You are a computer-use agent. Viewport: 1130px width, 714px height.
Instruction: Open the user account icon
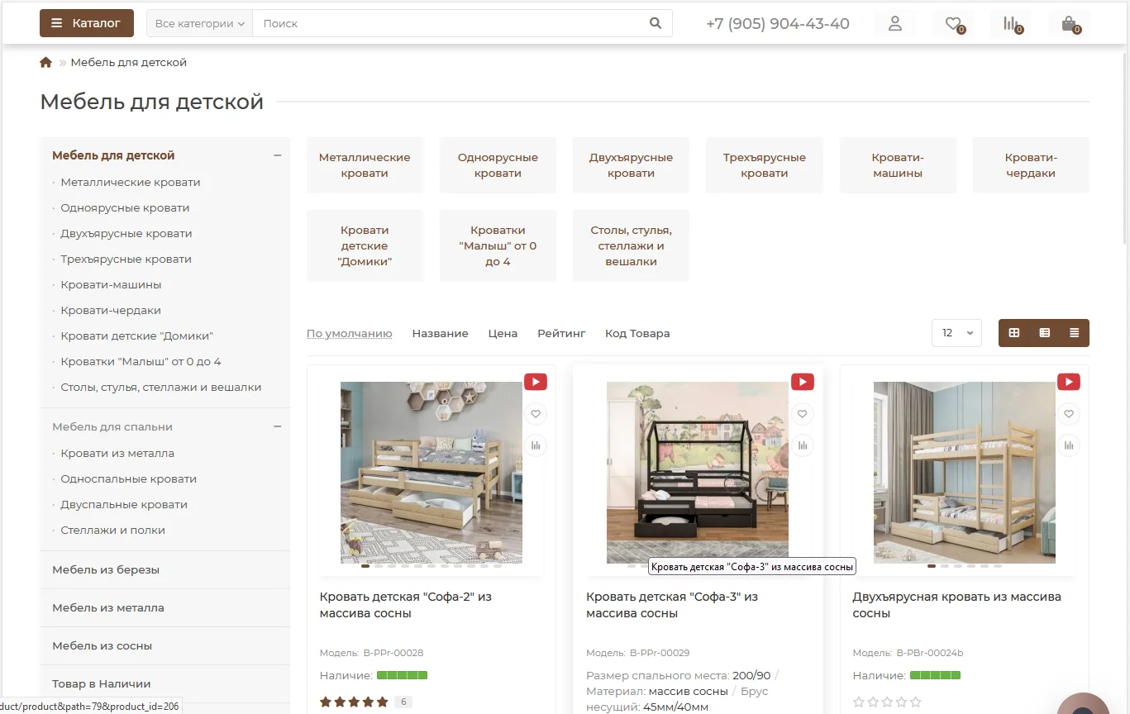click(x=894, y=24)
